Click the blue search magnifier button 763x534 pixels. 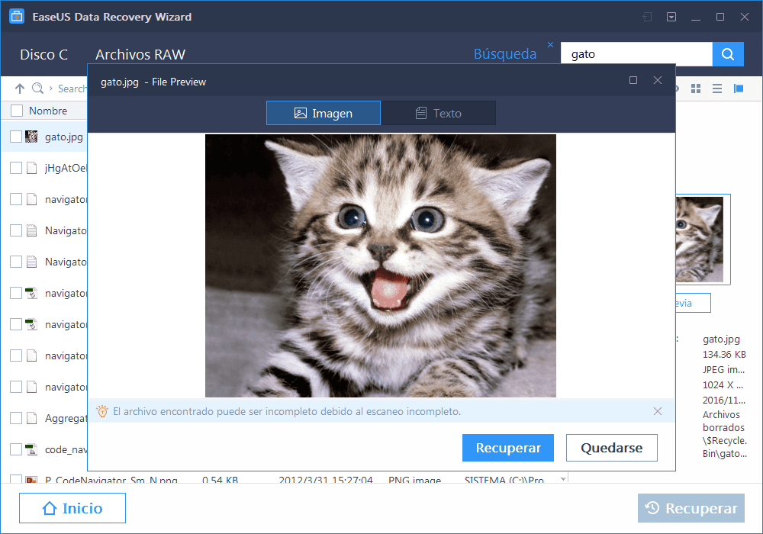pyautogui.click(x=728, y=53)
